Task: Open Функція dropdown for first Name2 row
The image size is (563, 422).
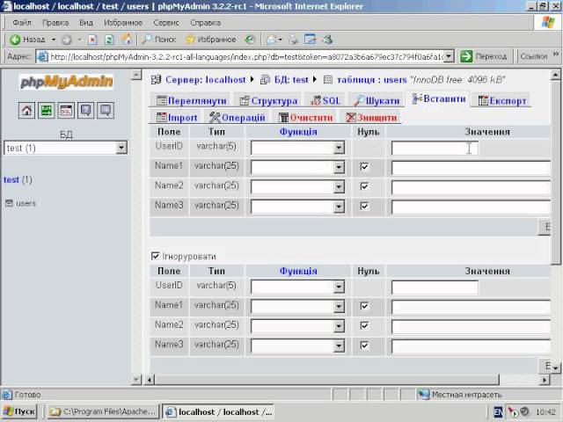Action: (x=298, y=187)
